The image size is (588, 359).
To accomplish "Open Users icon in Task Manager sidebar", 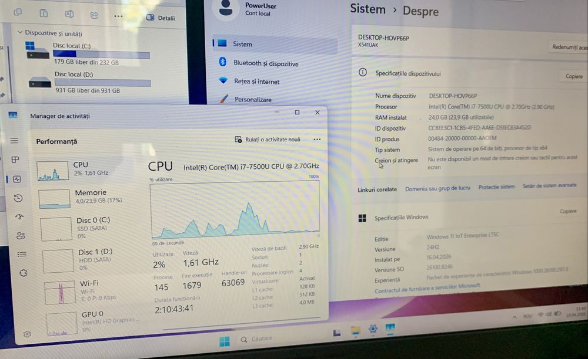I will point(21,236).
